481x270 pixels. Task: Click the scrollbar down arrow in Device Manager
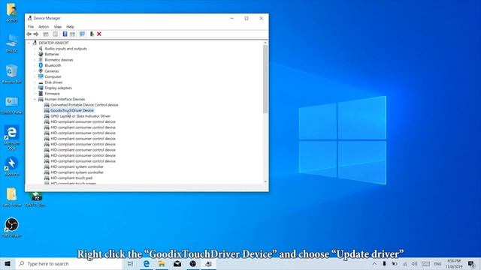[265, 181]
